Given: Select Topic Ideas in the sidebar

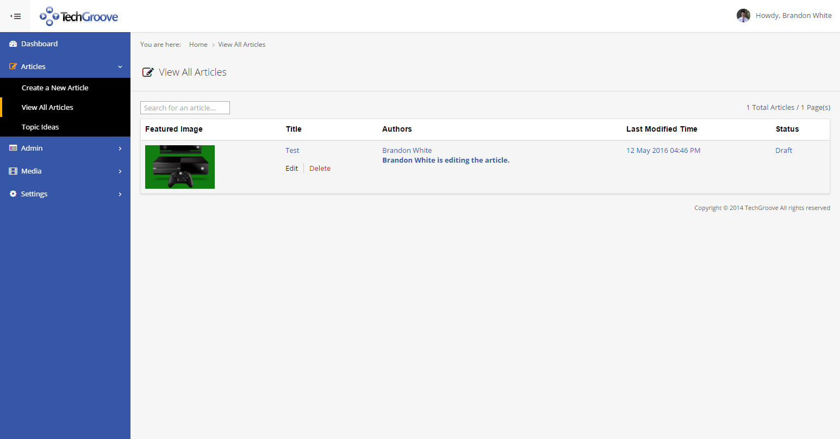Looking at the screenshot, I should pos(40,127).
